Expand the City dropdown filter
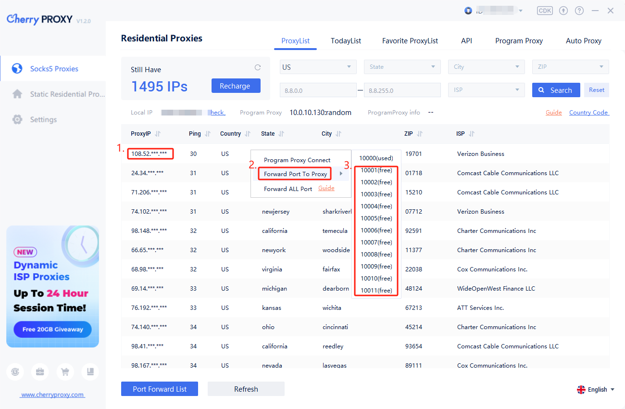 (486, 67)
